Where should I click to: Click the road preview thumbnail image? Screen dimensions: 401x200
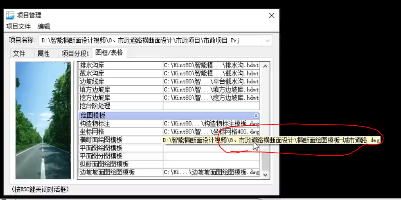pos(42,120)
